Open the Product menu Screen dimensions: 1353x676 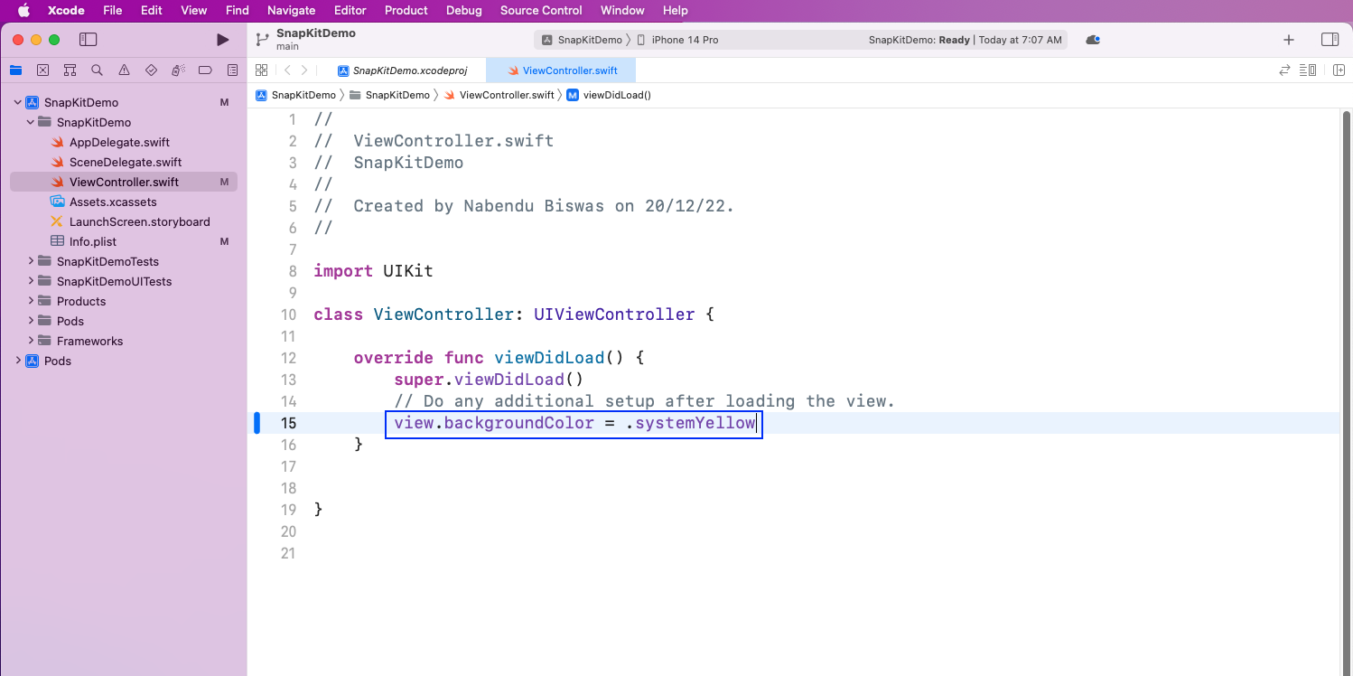tap(406, 11)
